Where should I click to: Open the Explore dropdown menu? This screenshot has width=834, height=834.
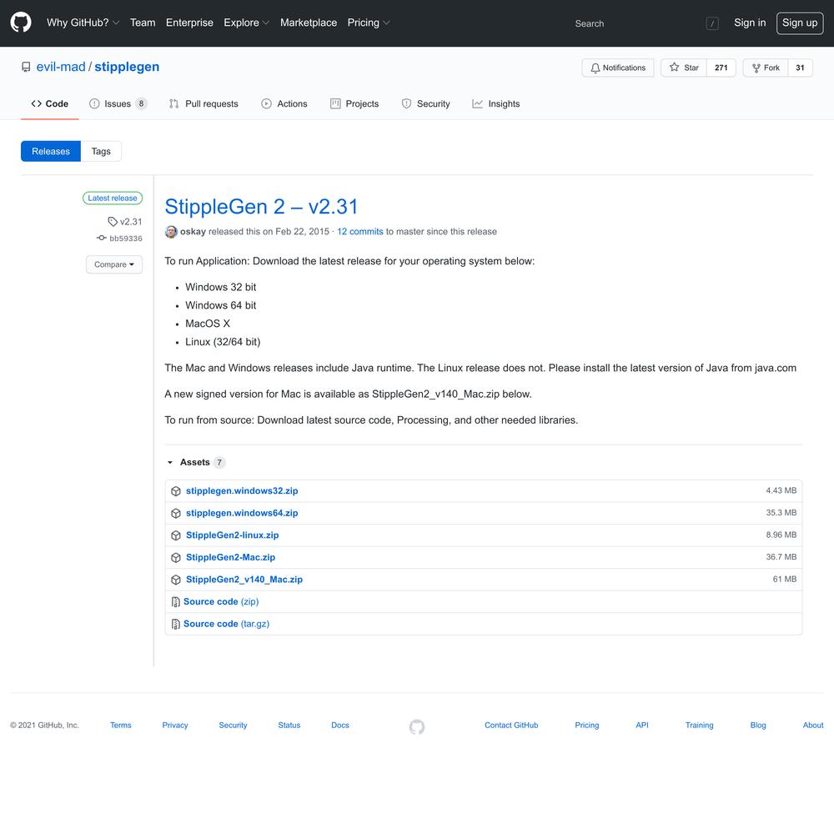tap(246, 23)
